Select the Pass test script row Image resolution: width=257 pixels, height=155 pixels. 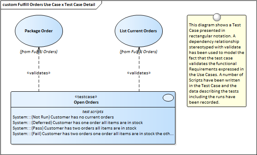pyautogui.click(x=74, y=128)
